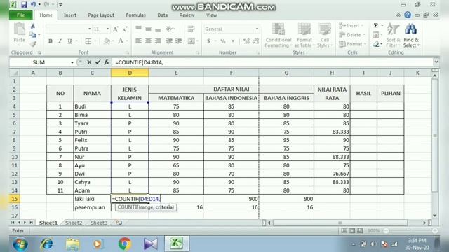
Task: Click the Windows Start button
Action: pos(20,244)
